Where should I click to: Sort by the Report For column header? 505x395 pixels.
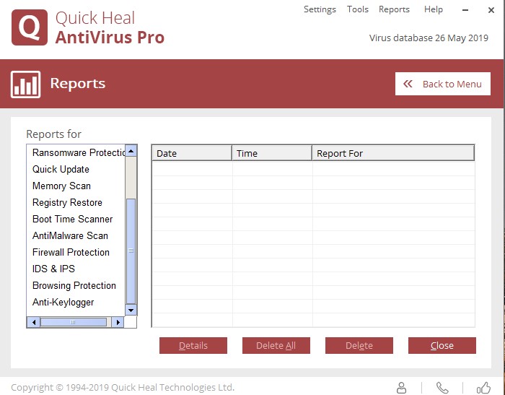(x=393, y=153)
